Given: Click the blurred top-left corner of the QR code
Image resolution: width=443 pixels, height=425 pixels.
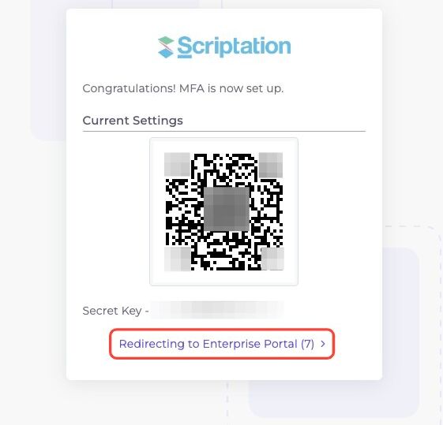Looking at the screenshot, I should [x=177, y=165].
